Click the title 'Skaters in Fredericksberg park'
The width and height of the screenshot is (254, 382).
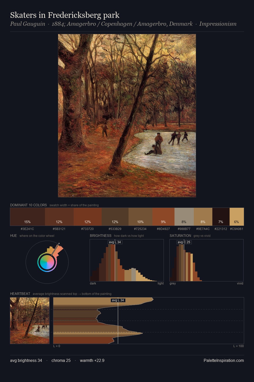click(x=65, y=15)
